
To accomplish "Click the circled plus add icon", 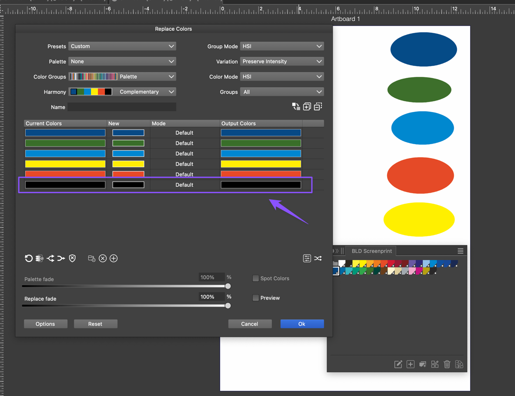I will pos(114,258).
